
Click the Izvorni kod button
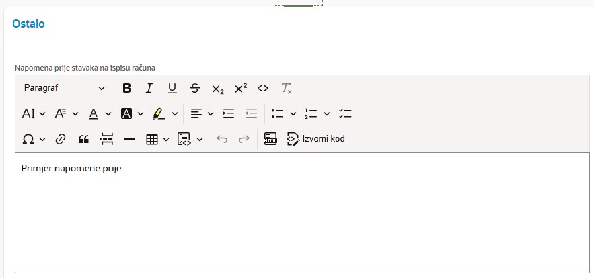[315, 139]
